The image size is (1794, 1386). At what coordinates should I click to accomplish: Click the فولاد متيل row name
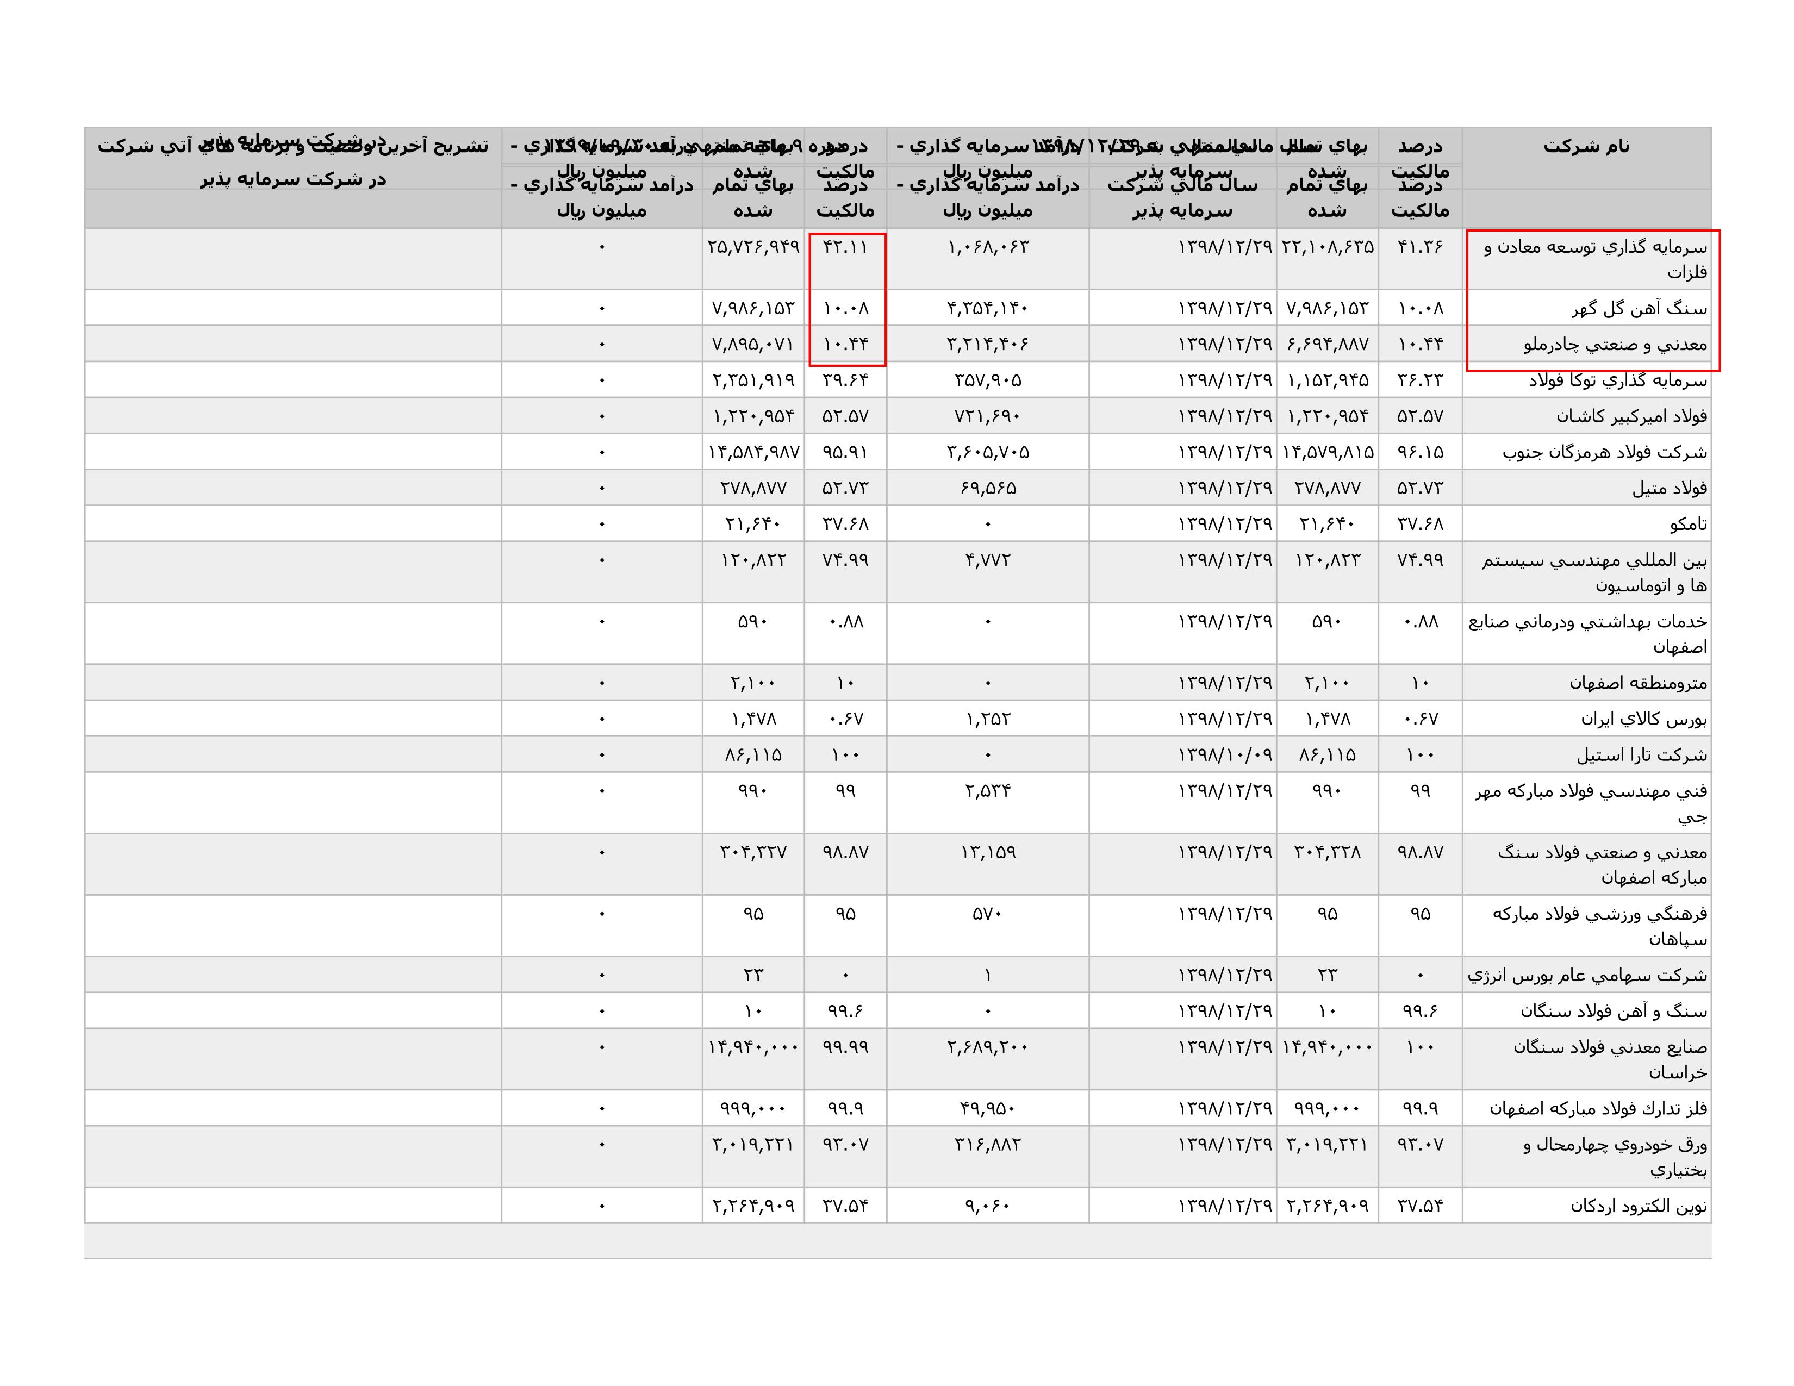1669,489
